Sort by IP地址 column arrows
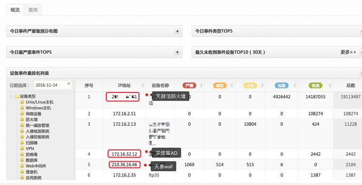The height and width of the screenshot is (185, 362). [x=143, y=85]
